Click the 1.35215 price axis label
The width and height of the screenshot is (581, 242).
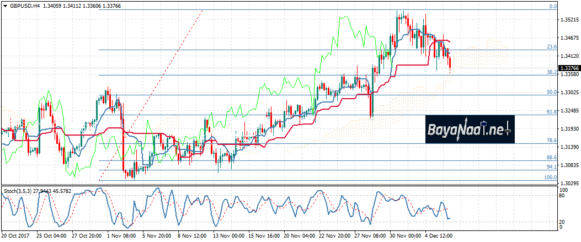pyautogui.click(x=569, y=20)
